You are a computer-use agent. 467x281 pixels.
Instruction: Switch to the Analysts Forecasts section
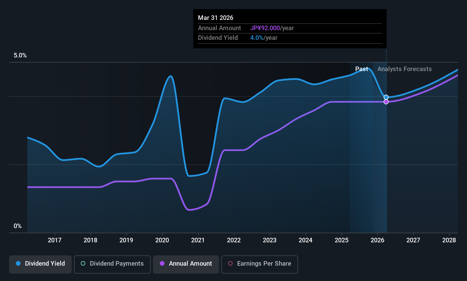(404, 69)
